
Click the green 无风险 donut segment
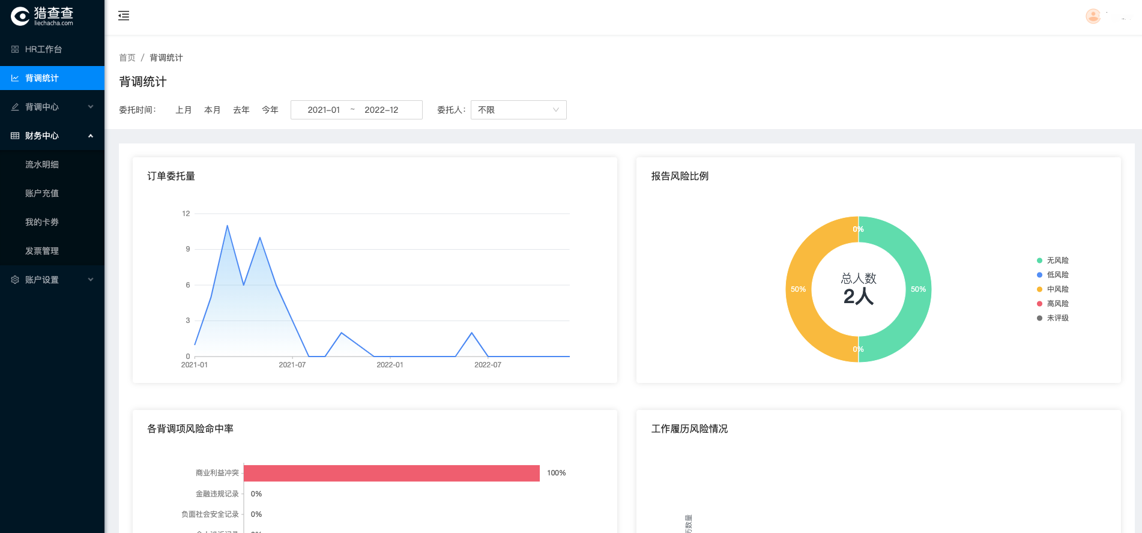[x=918, y=289]
